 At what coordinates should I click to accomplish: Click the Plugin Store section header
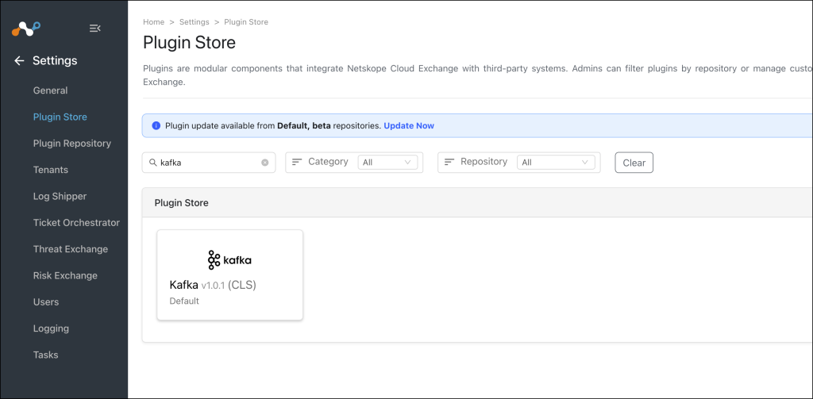[182, 202]
